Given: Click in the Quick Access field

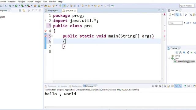Looking at the screenshot, I should coord(187,6).
